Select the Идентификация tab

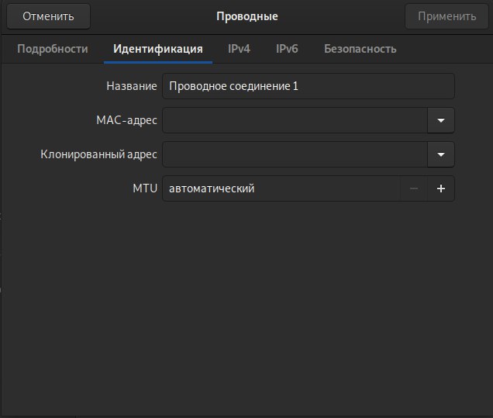click(x=158, y=49)
